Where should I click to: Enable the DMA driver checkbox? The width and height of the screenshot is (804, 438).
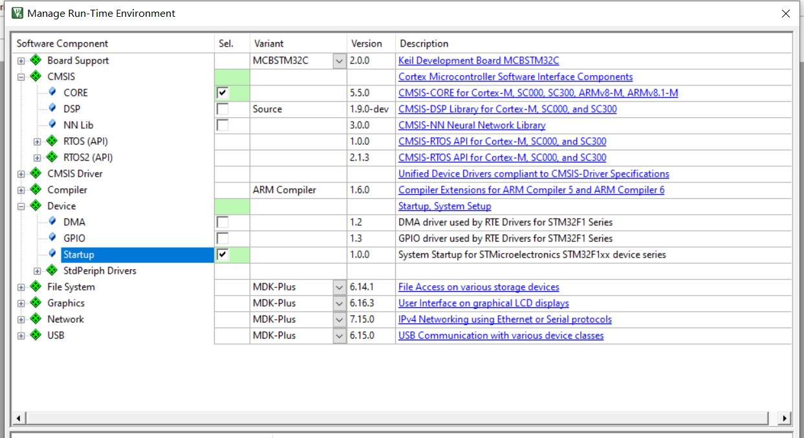point(223,222)
